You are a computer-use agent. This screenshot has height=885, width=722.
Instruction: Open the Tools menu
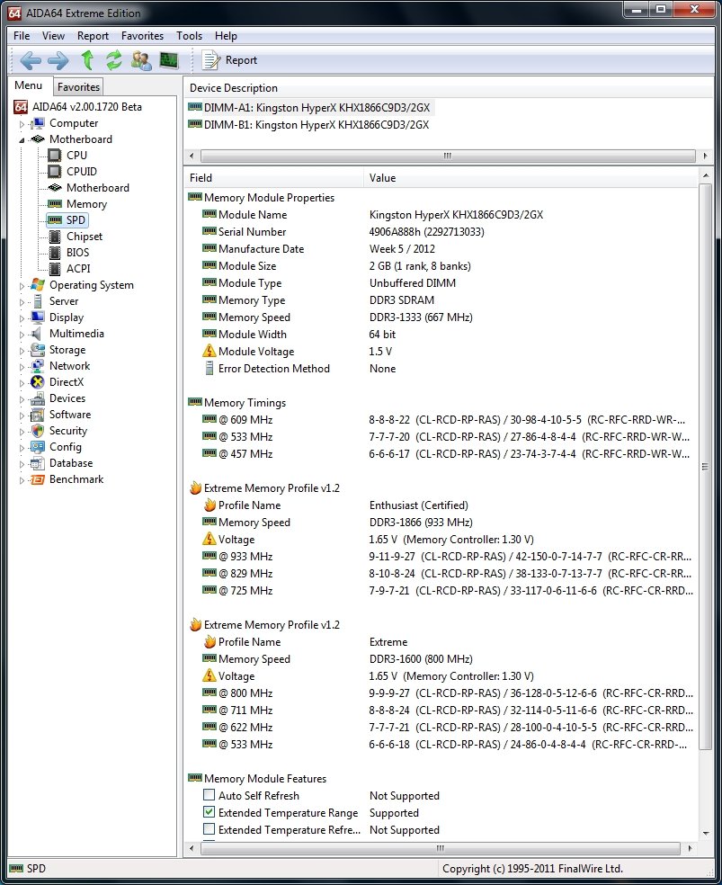click(189, 36)
